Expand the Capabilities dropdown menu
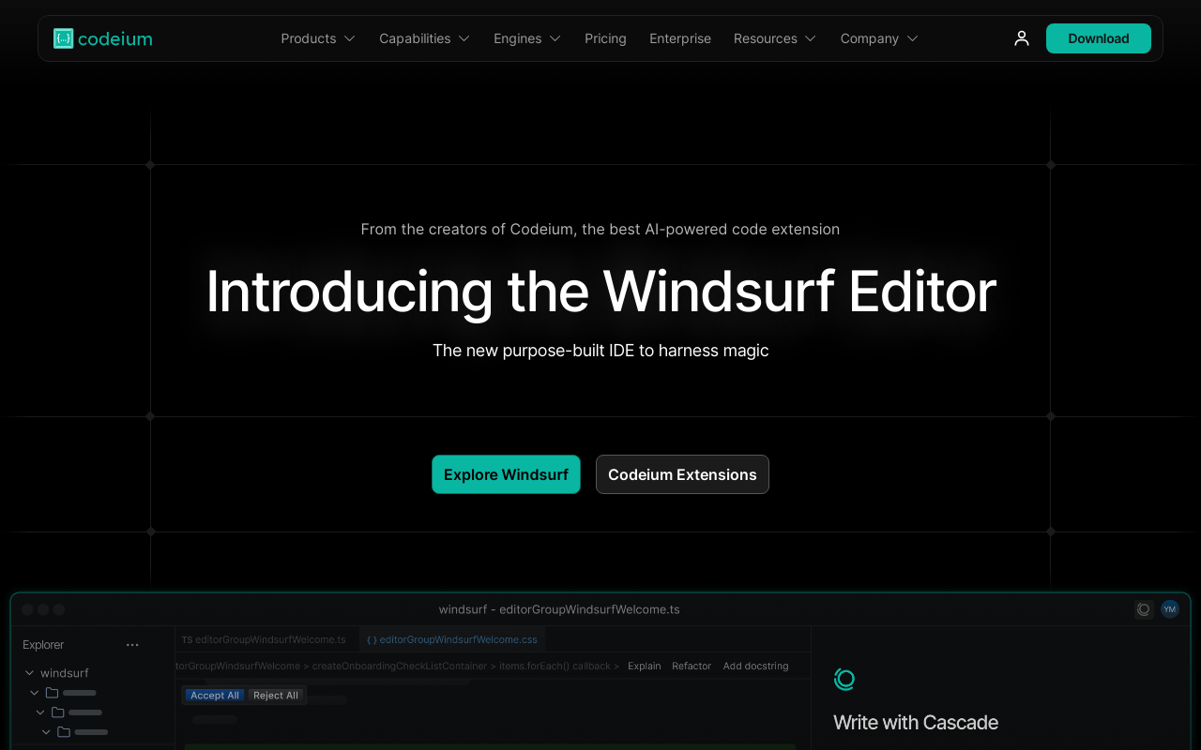Image resolution: width=1201 pixels, height=750 pixels. (x=424, y=38)
